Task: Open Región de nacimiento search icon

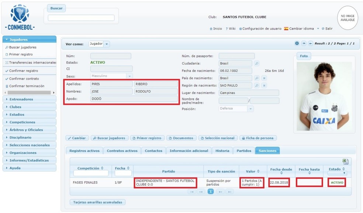Action: [257, 85]
